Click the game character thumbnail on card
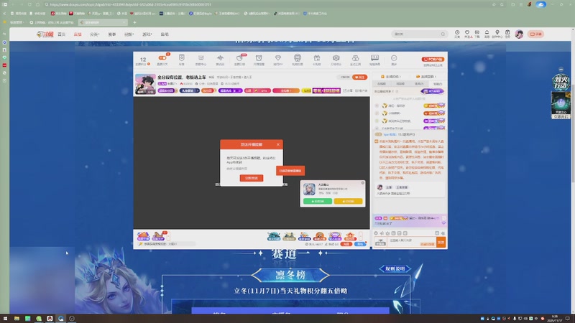Viewport: 575px width, 323px height. pos(309,189)
